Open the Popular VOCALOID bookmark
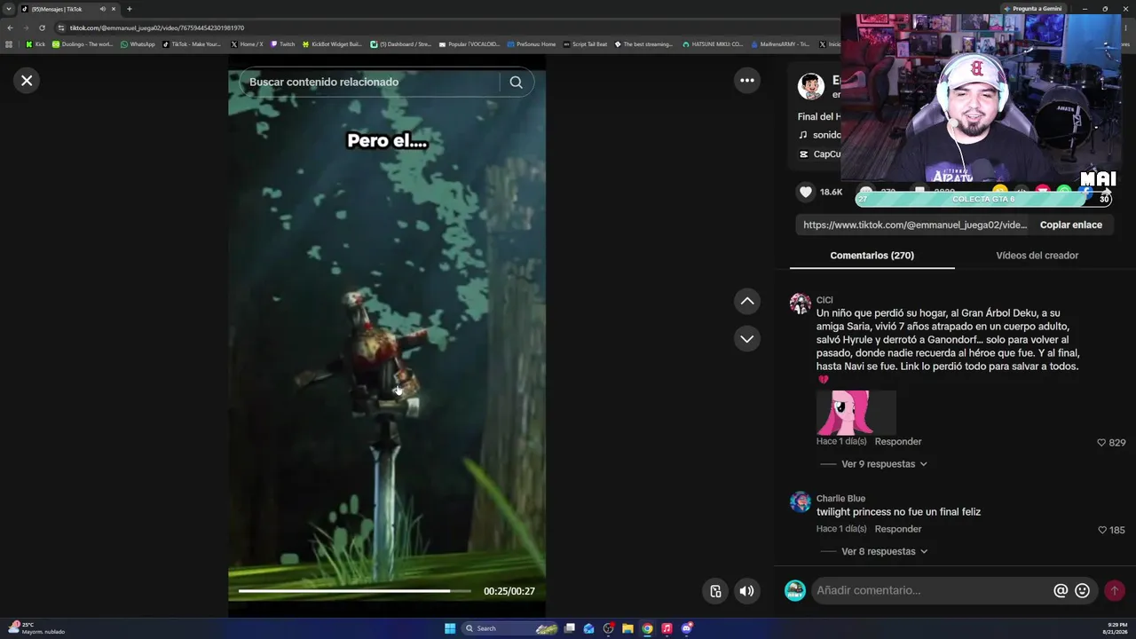Viewport: 1136px width, 639px height. (x=469, y=43)
